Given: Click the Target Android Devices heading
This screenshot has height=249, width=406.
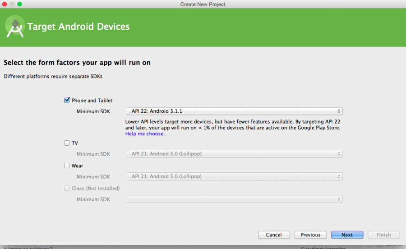Looking at the screenshot, I should coord(78,27).
